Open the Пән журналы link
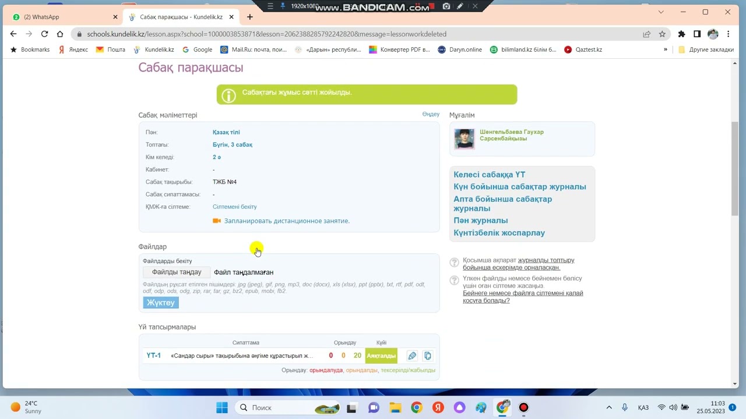 coord(481,221)
